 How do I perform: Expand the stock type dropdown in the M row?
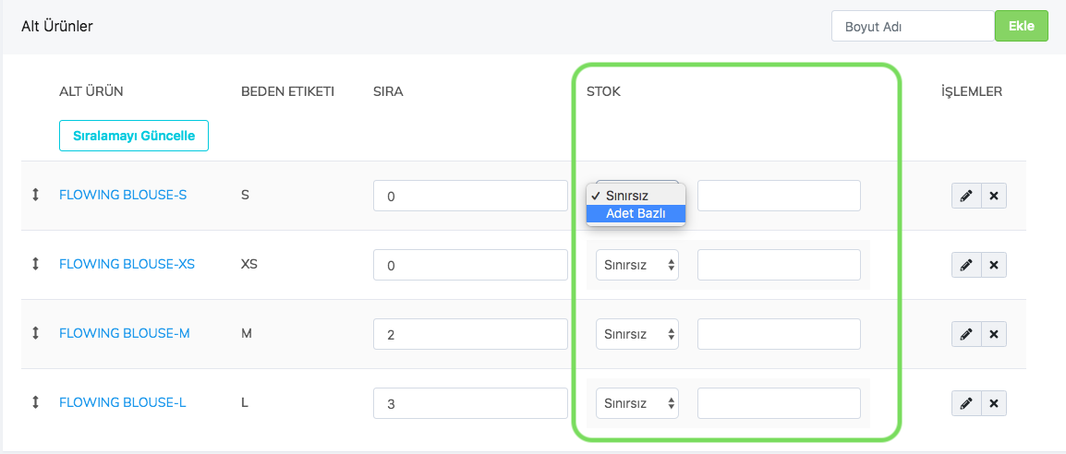637,334
